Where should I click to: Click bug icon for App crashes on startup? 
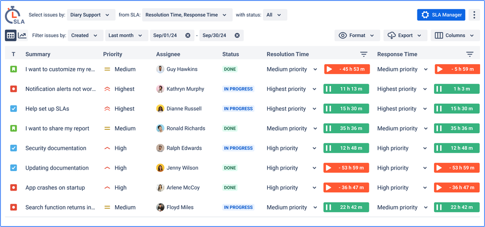coord(13,188)
